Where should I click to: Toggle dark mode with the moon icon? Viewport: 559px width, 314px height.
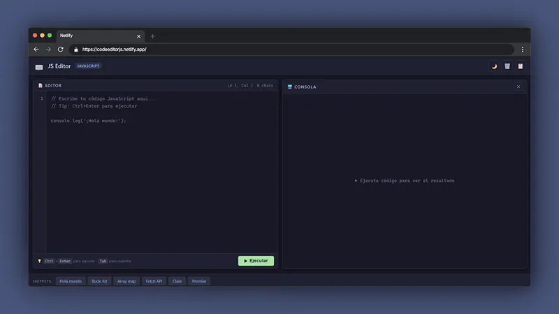click(494, 66)
